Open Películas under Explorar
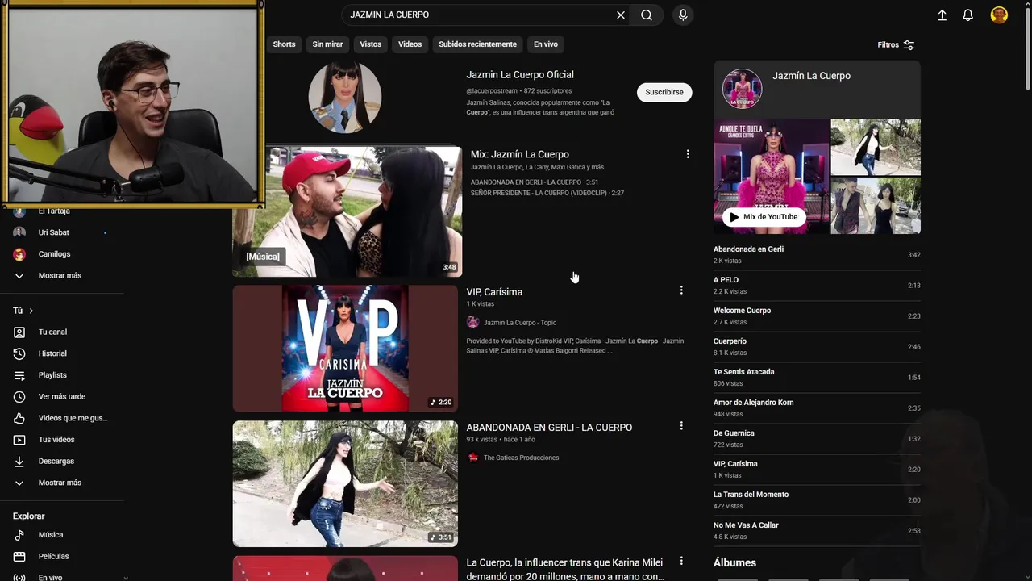This screenshot has height=581, width=1032. tap(62, 556)
